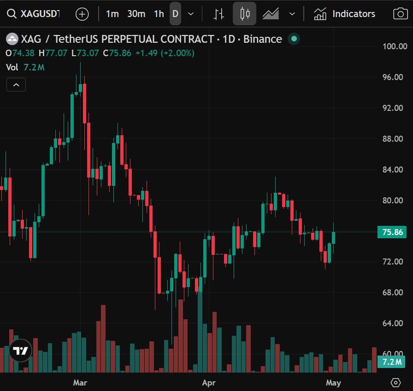413x391 pixels.
Task: Click the 72.00 price axis label
Action: 392,261
